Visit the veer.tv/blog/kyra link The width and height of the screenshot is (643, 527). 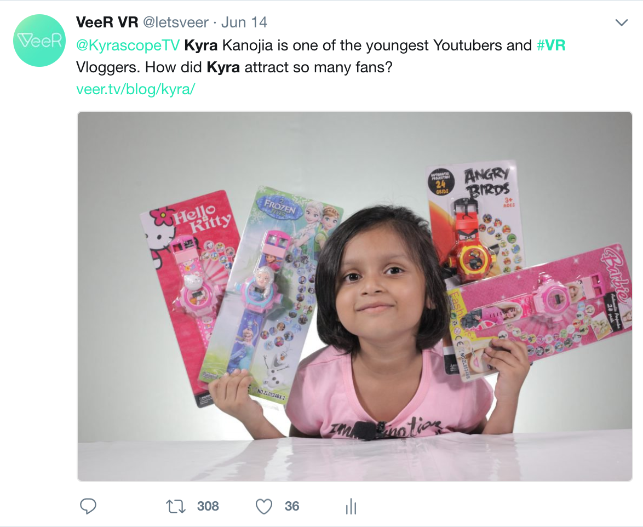[x=136, y=89]
